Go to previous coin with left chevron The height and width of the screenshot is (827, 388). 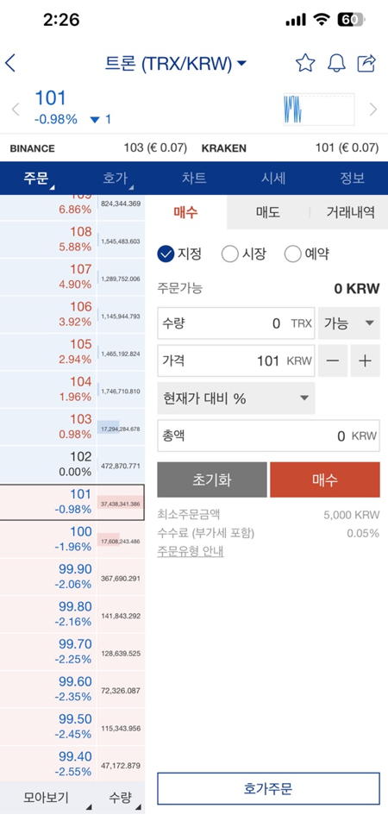coord(16,110)
